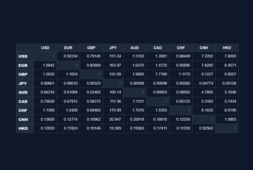Image resolution: width=253 pixels, height=170 pixels.
Task: Click the JPY to AUD rate 0.00999
Action: click(x=135, y=83)
